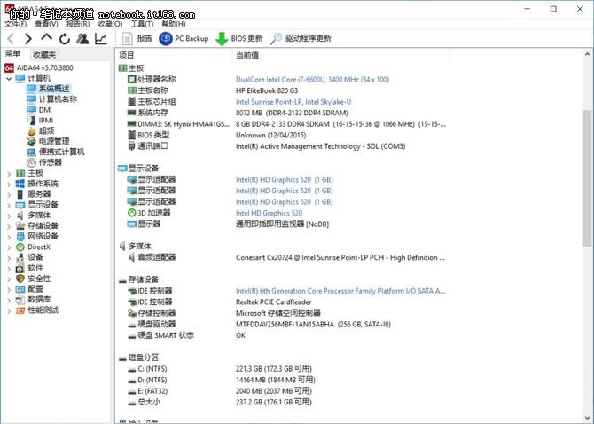This screenshot has width=594, height=424.
Task: Open 驱动程序更新 driver update
Action: coord(301,38)
